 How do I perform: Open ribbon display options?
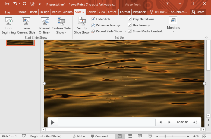pos(168,4)
